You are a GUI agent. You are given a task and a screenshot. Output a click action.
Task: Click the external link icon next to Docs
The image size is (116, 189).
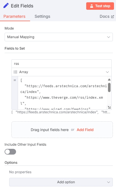pos(112,17)
